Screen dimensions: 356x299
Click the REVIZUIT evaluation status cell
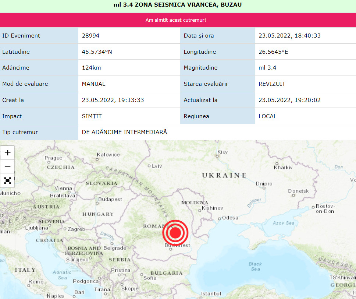pyautogui.click(x=272, y=84)
